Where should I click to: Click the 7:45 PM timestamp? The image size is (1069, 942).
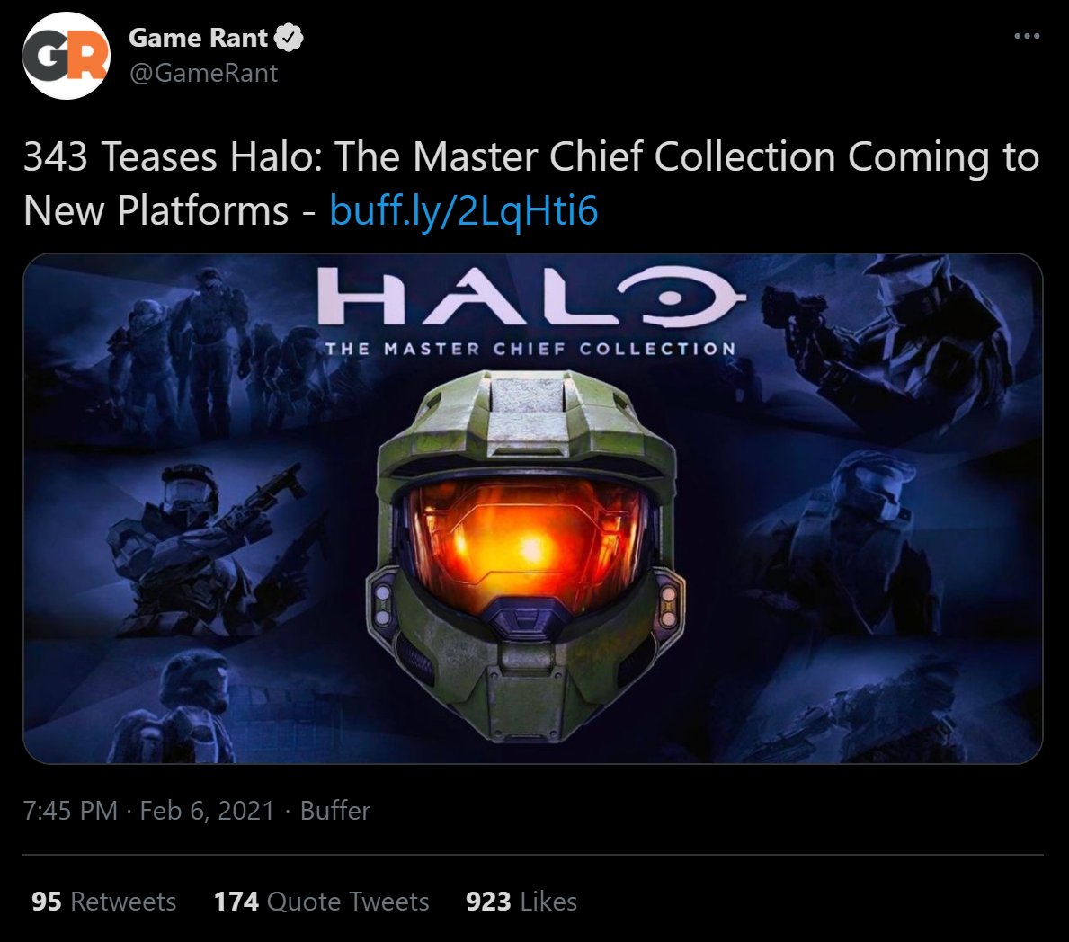(70, 811)
